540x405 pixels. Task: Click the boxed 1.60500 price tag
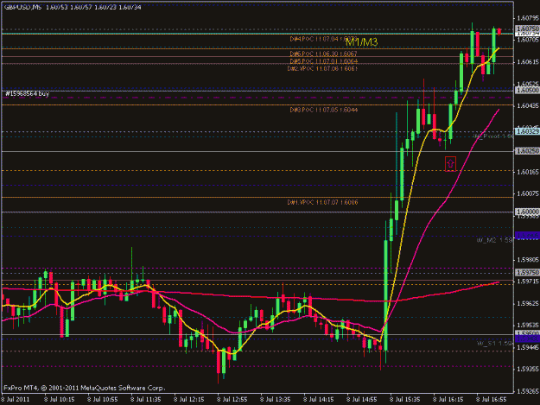[527, 90]
